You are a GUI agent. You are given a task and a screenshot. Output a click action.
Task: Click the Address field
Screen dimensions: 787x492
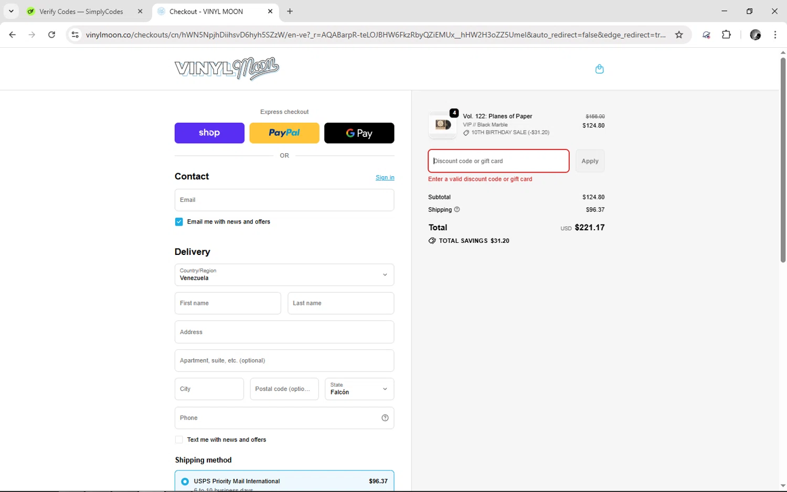pos(284,332)
